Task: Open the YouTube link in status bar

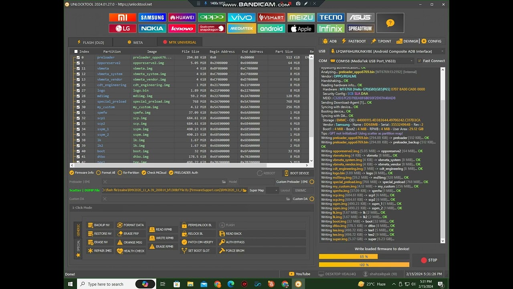Action: pyautogui.click(x=300, y=274)
